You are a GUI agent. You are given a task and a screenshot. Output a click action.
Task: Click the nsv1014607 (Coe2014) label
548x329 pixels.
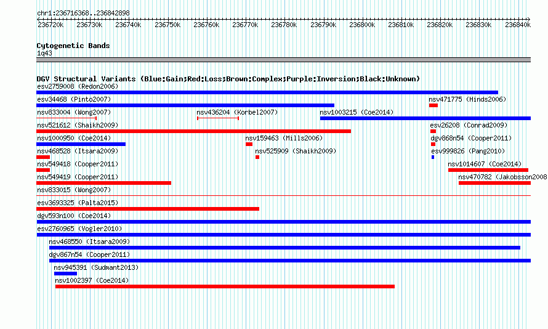pos(485,164)
